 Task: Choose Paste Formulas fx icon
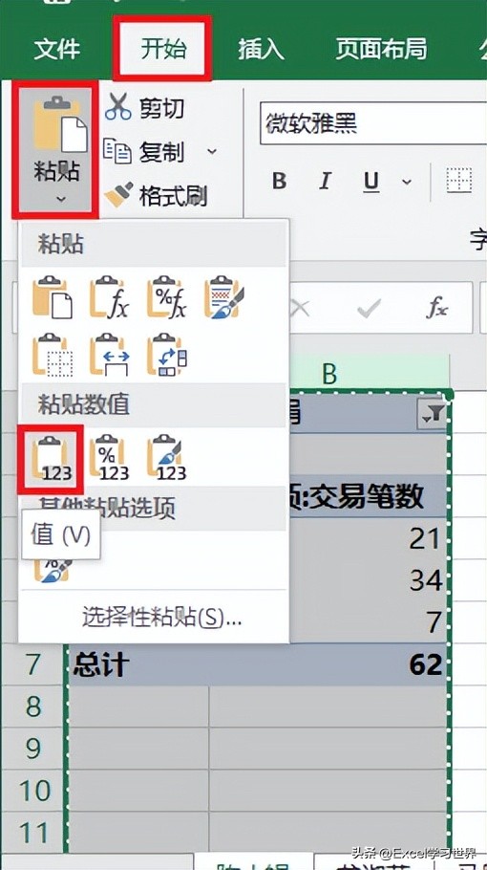pos(109,297)
